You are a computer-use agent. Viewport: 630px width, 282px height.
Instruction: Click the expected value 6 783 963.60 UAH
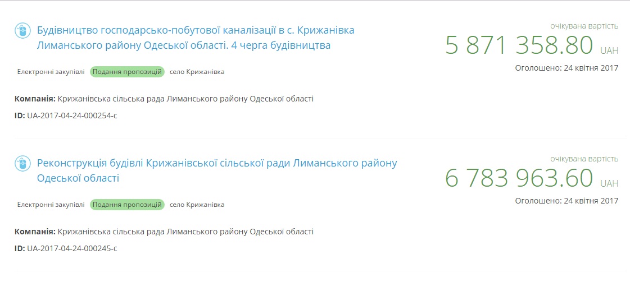519,178
